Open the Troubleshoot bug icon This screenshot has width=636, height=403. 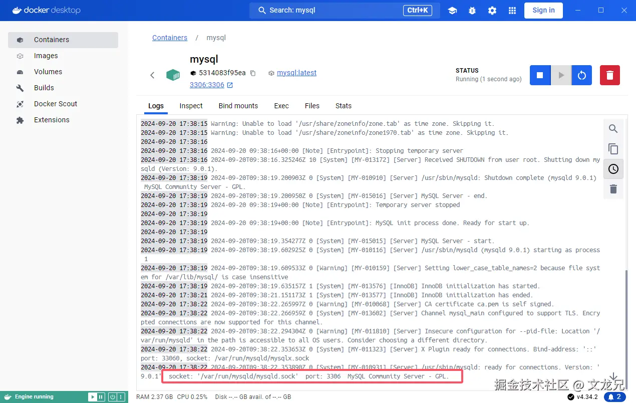click(472, 11)
